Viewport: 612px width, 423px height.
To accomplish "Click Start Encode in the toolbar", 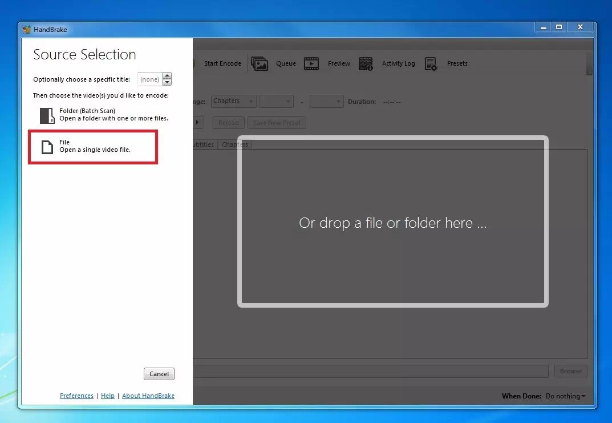I will tap(222, 63).
